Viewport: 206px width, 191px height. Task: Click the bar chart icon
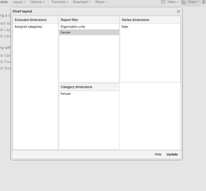184,2
